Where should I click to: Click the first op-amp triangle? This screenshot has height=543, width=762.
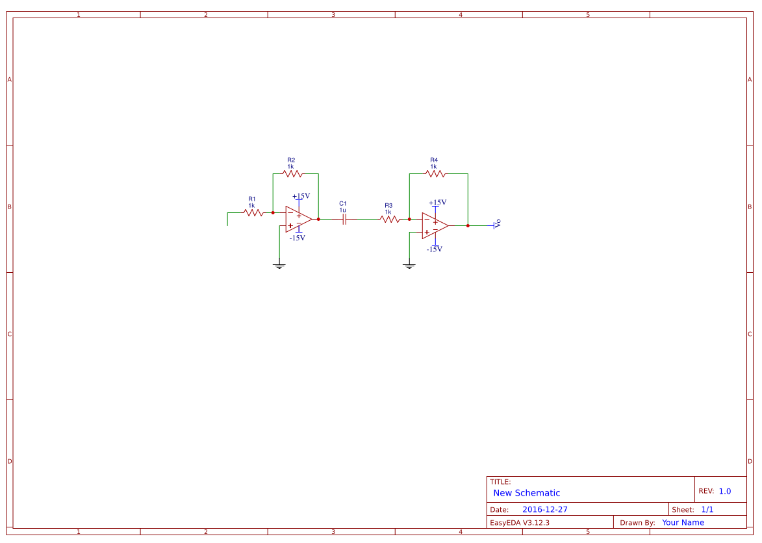[x=298, y=220]
